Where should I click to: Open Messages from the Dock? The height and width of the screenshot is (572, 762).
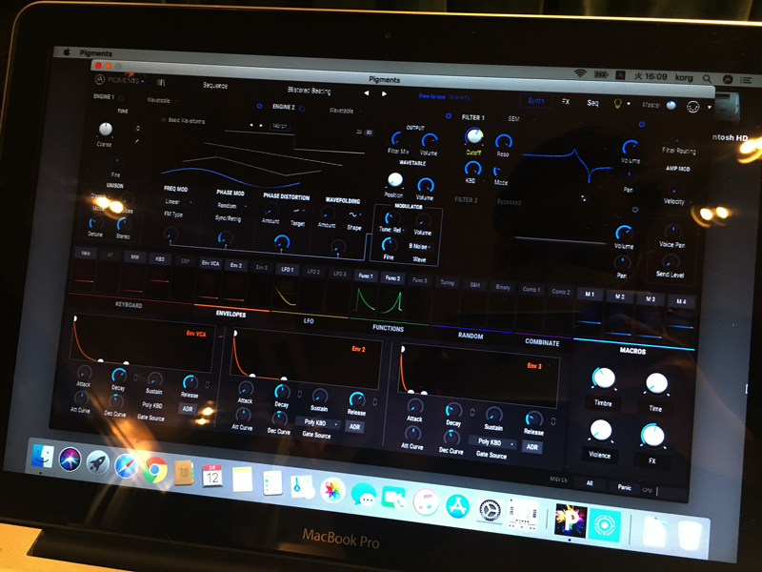[x=364, y=495]
